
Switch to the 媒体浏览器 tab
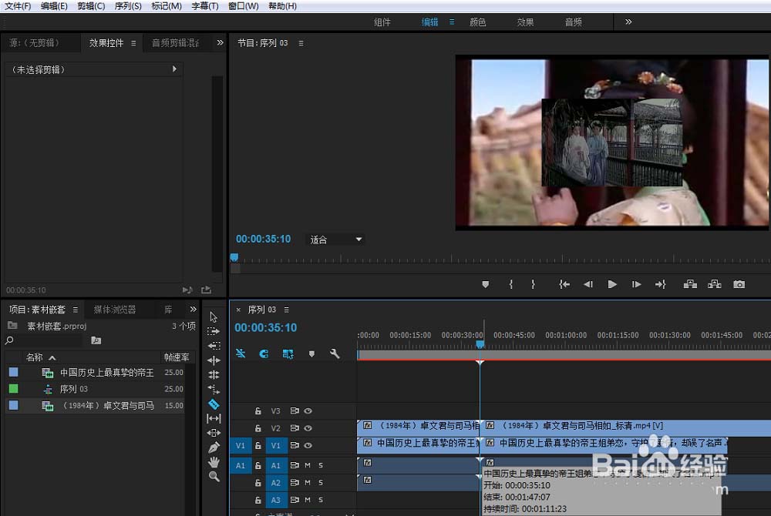(115, 310)
